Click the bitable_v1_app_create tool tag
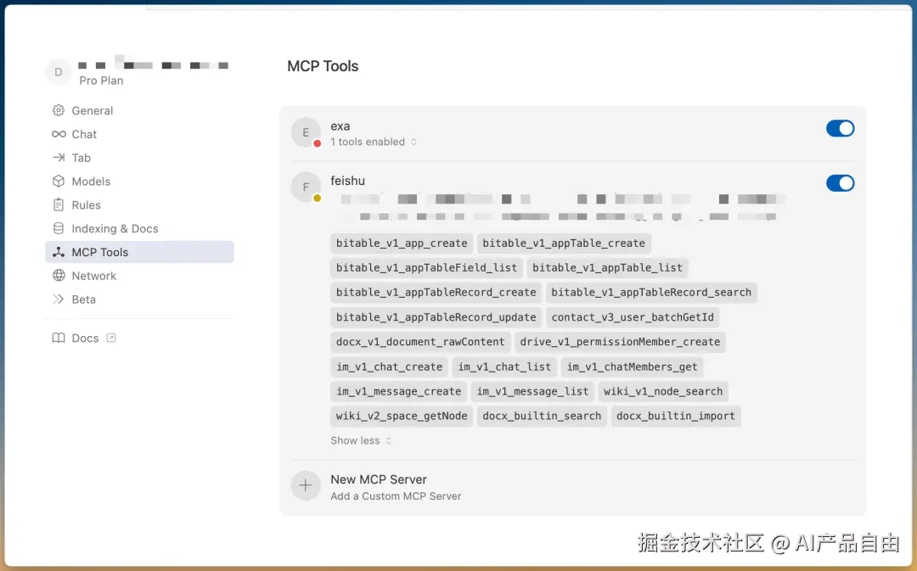917x571 pixels. point(401,244)
